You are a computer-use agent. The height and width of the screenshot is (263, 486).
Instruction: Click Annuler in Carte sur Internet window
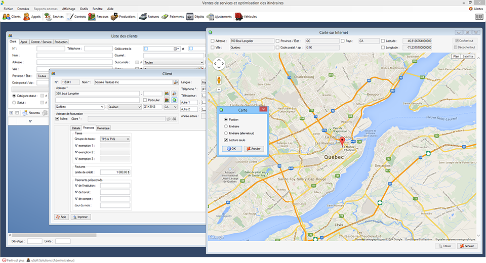coord(467,246)
